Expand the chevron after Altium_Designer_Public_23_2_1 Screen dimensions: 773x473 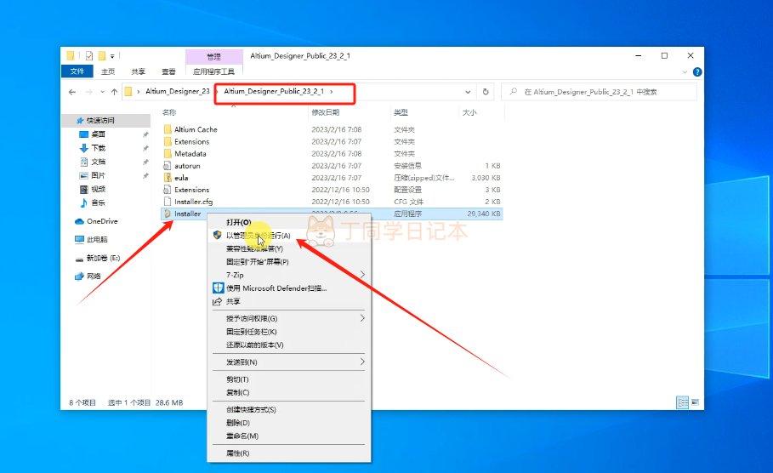click(332, 92)
